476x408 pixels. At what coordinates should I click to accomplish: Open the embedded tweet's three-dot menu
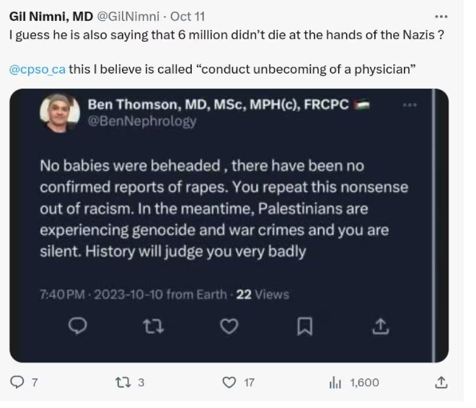click(x=410, y=105)
